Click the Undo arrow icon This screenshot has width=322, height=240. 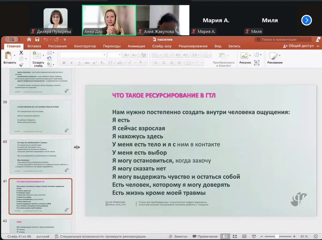coord(45,40)
